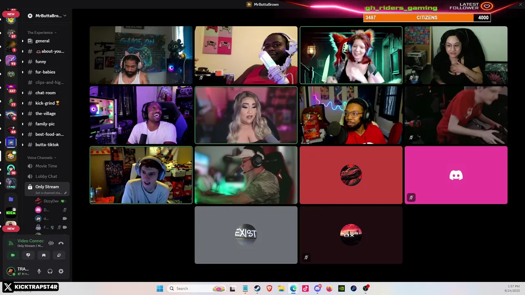Select the red tile with red circular avatar
Screen dimensions: 525x295
[351, 175]
